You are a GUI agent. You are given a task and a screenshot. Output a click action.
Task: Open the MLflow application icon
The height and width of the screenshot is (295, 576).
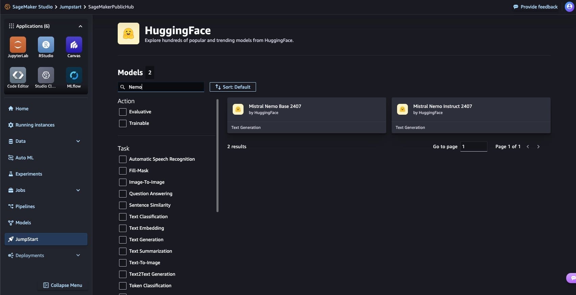pos(74,75)
